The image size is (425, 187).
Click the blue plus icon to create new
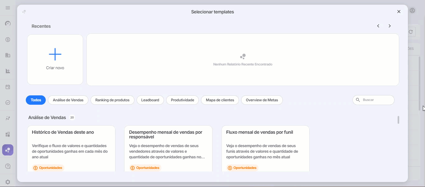click(x=55, y=54)
